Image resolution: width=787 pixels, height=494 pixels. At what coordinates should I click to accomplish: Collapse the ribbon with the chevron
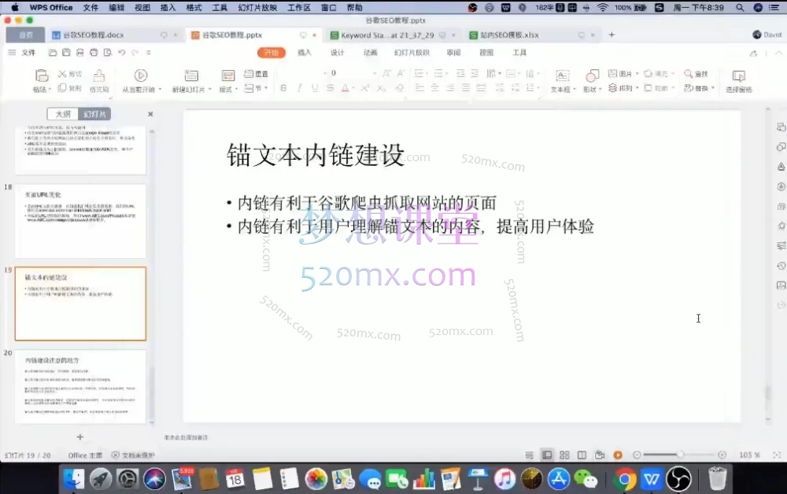pyautogui.click(x=778, y=53)
